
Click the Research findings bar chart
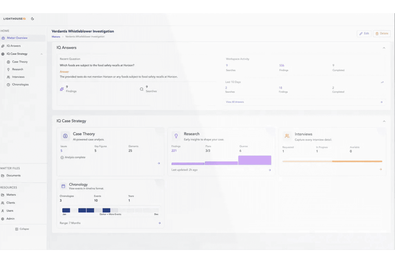point(221,160)
